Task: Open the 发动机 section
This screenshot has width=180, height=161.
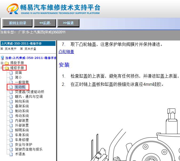Action: click(x=20, y=87)
